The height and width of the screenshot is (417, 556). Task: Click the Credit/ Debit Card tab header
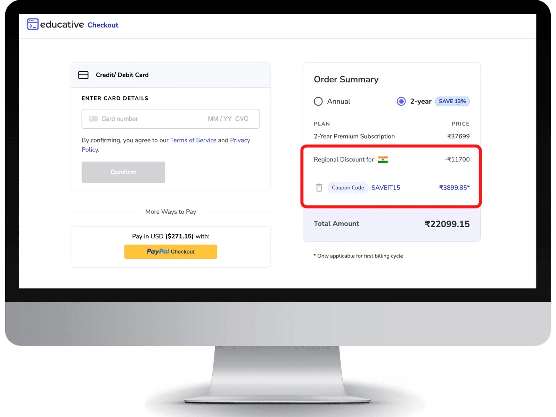171,75
